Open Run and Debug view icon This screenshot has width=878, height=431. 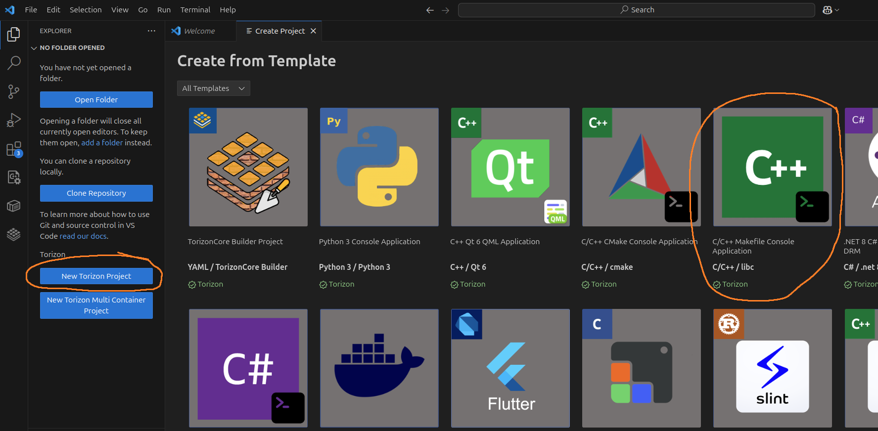tap(14, 120)
